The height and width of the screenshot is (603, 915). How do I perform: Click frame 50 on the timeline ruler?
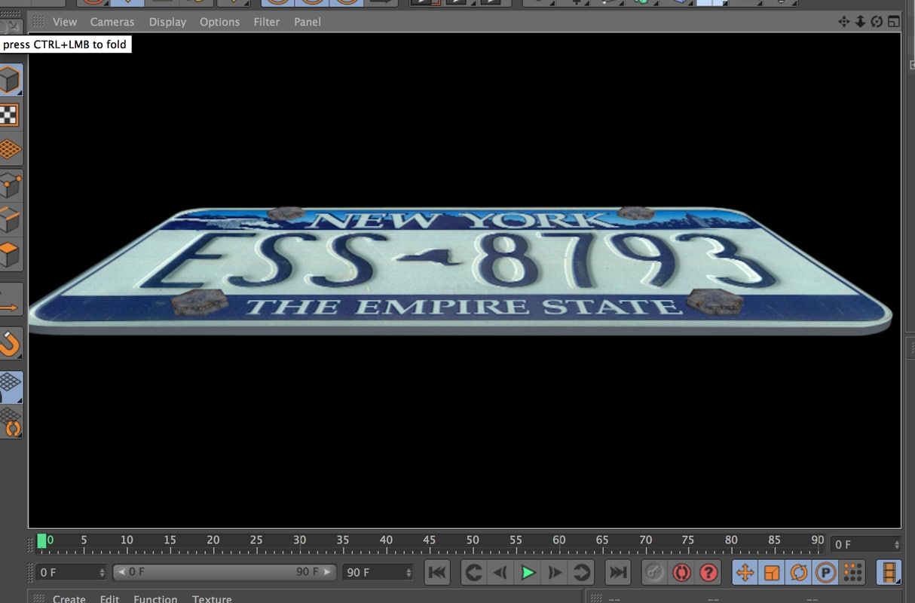coord(473,540)
